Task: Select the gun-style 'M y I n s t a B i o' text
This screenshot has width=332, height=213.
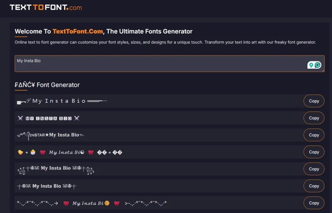Action: click(x=62, y=101)
